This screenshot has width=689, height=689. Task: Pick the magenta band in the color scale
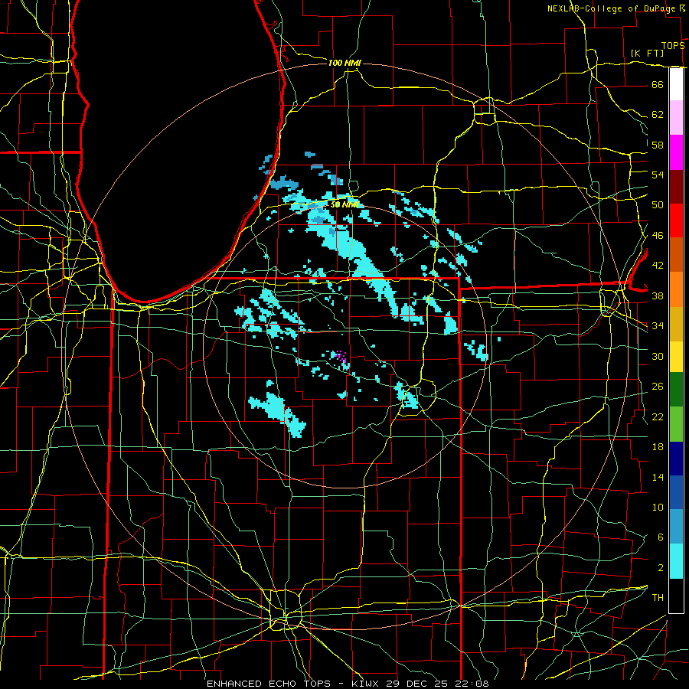676,152
